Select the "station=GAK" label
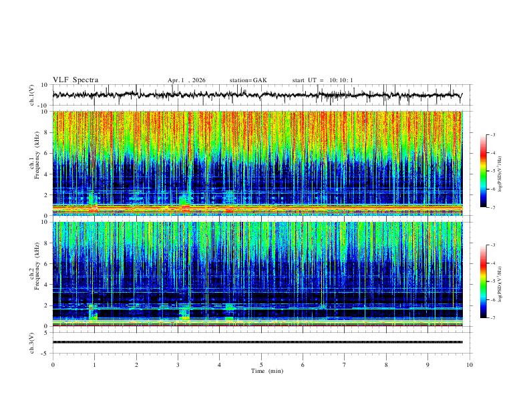 pyautogui.click(x=248, y=80)
